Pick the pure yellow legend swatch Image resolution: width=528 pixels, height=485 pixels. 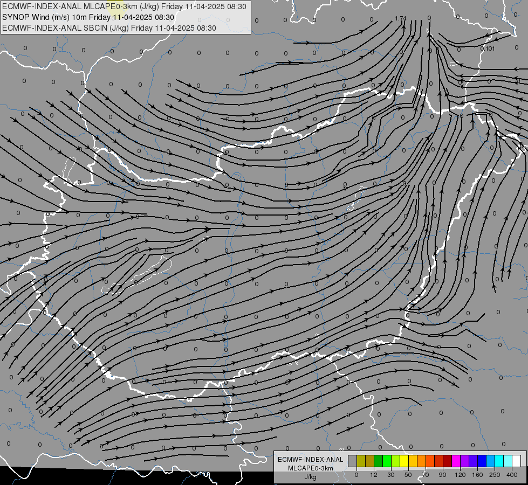404,461
